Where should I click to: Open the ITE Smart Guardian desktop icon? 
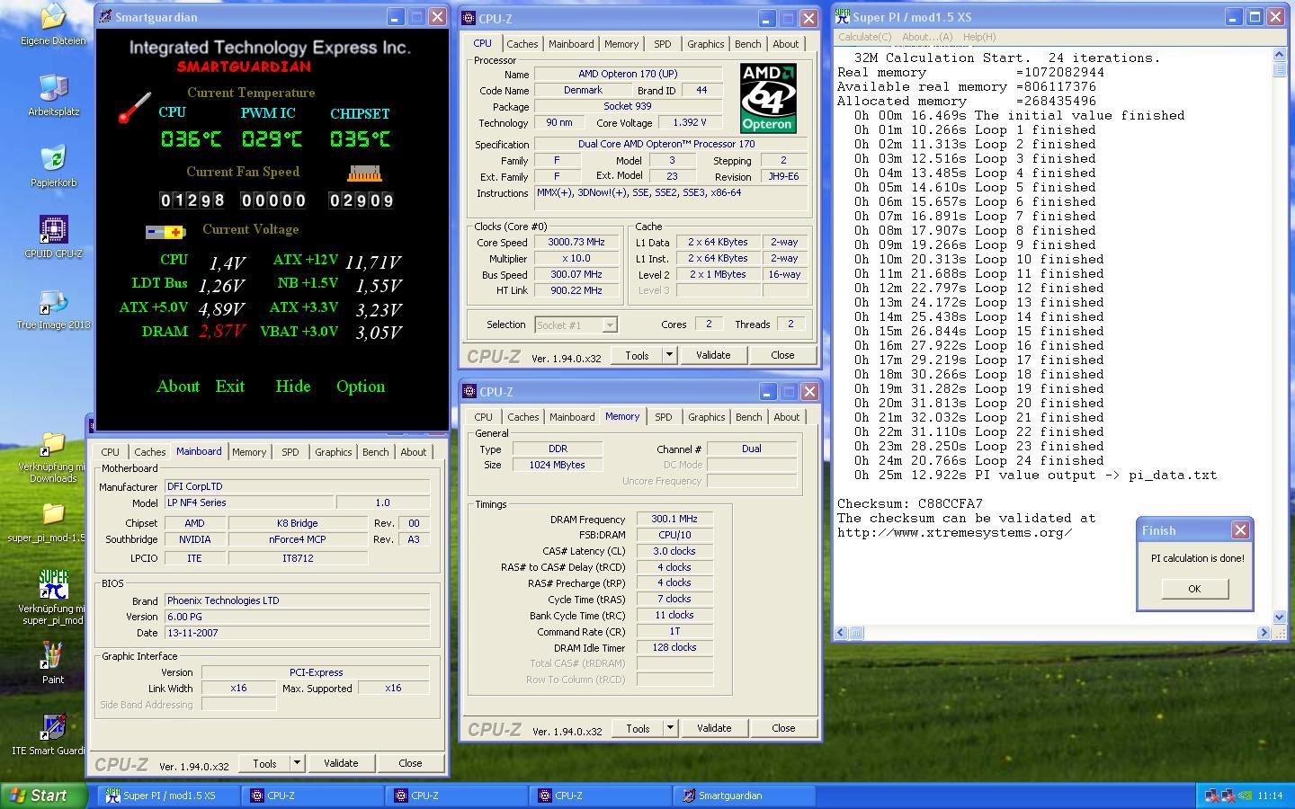53,728
